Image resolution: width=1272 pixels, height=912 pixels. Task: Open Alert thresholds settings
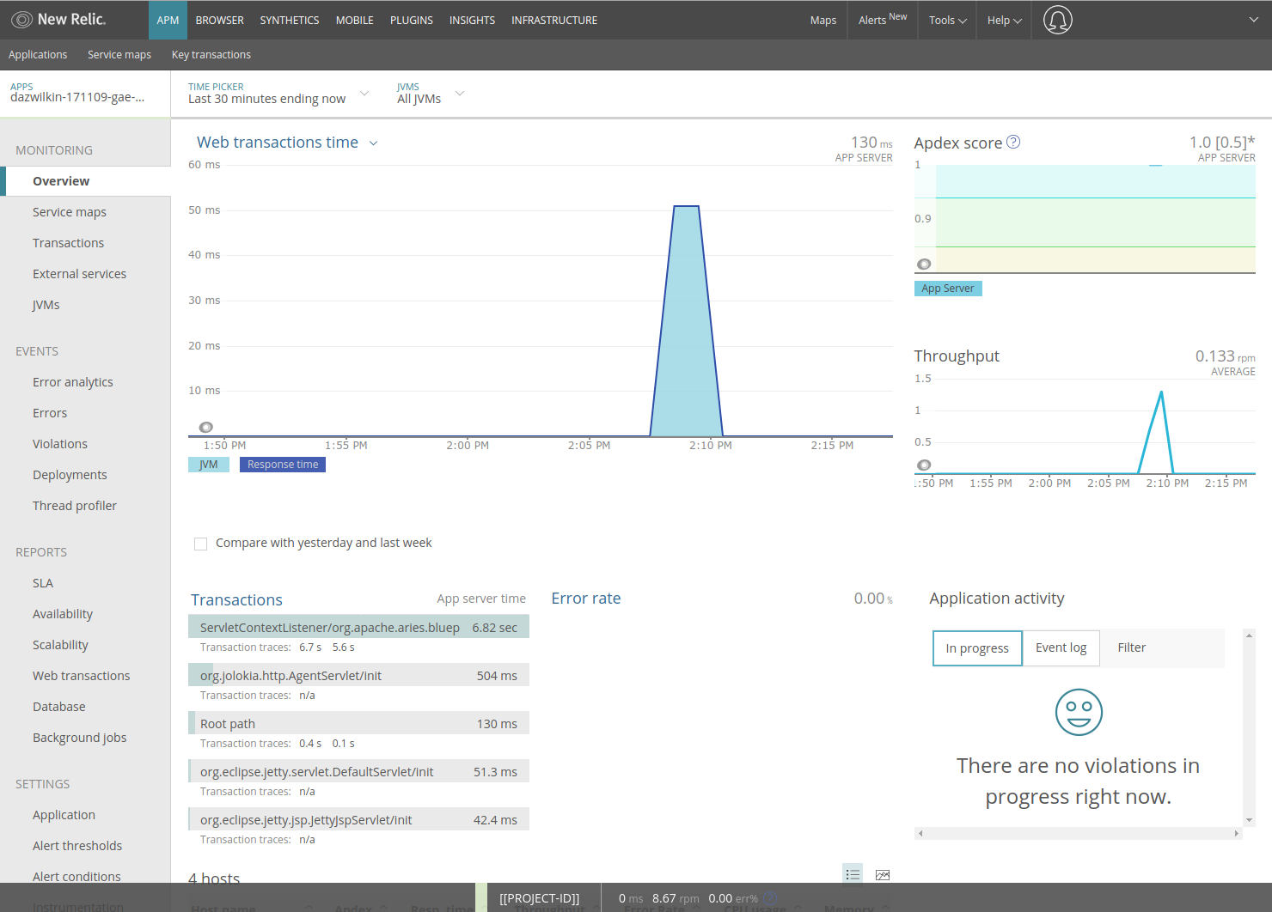click(77, 846)
